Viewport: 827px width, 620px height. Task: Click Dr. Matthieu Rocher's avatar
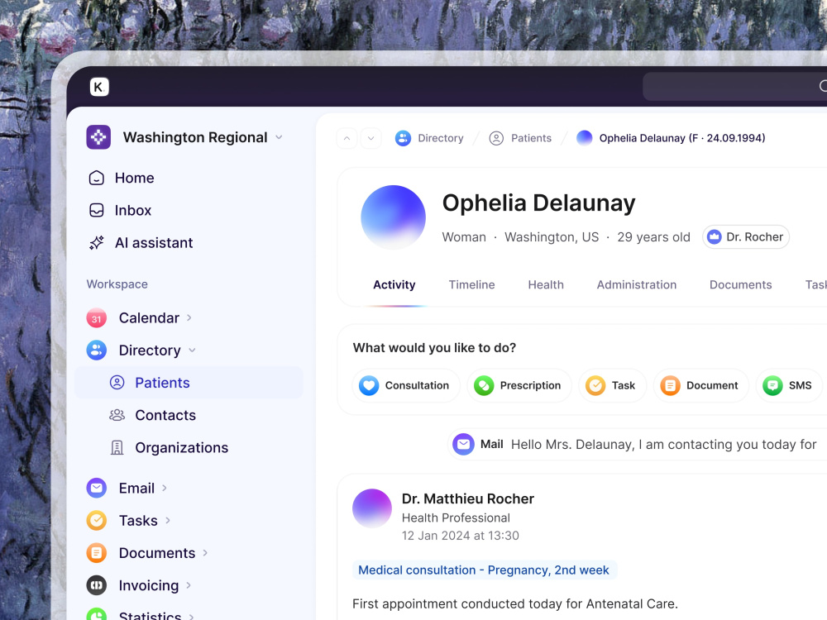[372, 508]
